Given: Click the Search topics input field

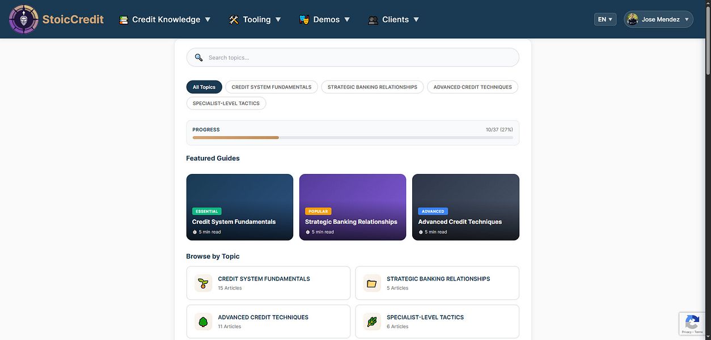Looking at the screenshot, I should click(x=353, y=57).
